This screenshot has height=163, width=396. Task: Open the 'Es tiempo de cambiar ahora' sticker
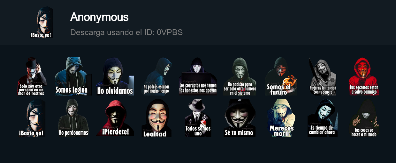(323, 118)
